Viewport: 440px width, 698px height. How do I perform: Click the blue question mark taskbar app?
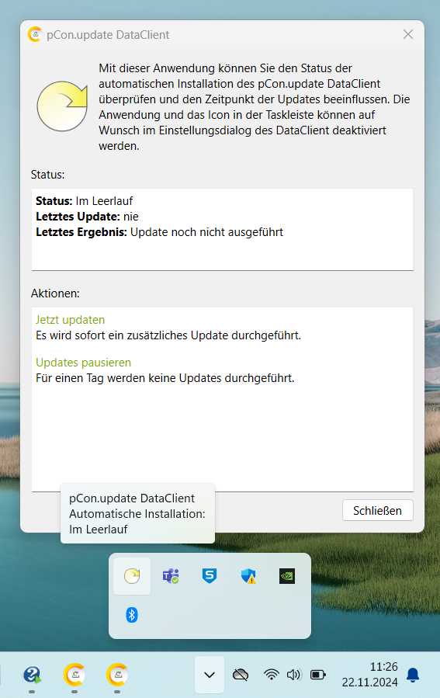(x=32, y=675)
